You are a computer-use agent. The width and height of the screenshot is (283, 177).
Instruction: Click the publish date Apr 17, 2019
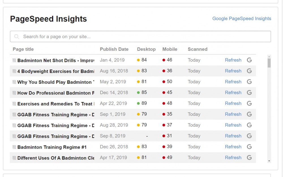click(113, 158)
